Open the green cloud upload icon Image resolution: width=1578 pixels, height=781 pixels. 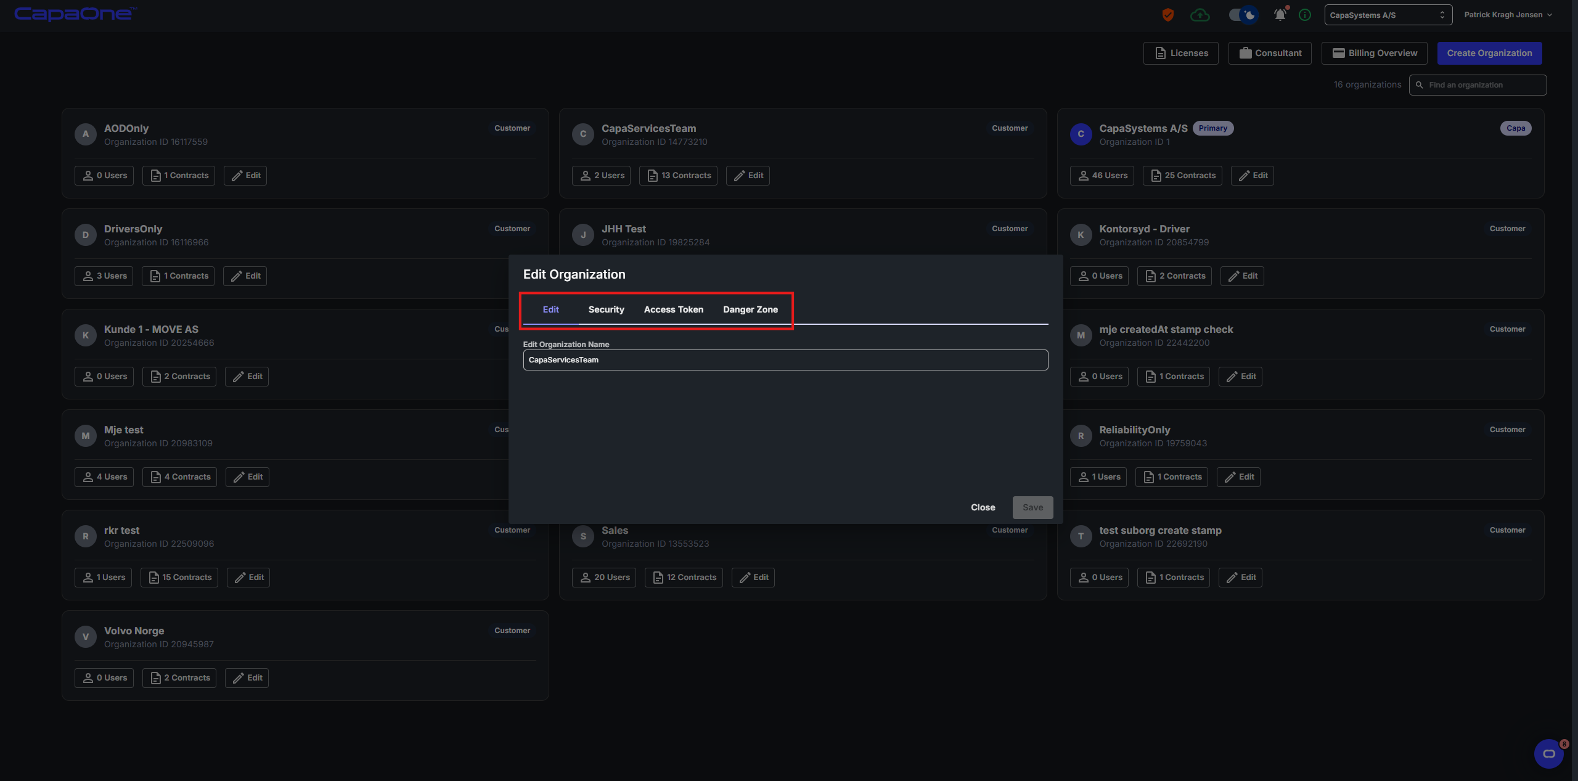[1200, 15]
